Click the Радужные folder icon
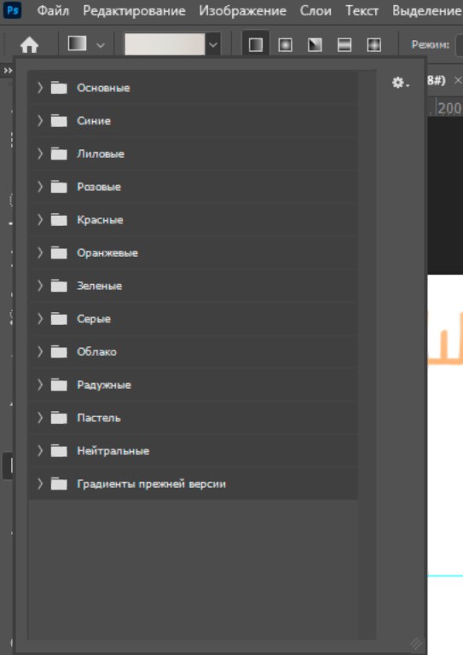Image resolution: width=463 pixels, height=655 pixels. pos(59,385)
